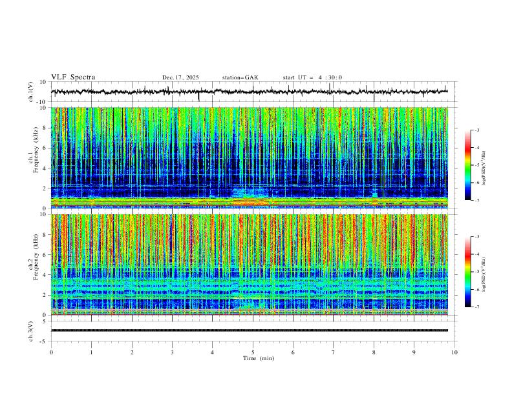The width and height of the screenshot is (512, 395).
Task: Click the ch.3 black signal band
Action: coord(250,330)
